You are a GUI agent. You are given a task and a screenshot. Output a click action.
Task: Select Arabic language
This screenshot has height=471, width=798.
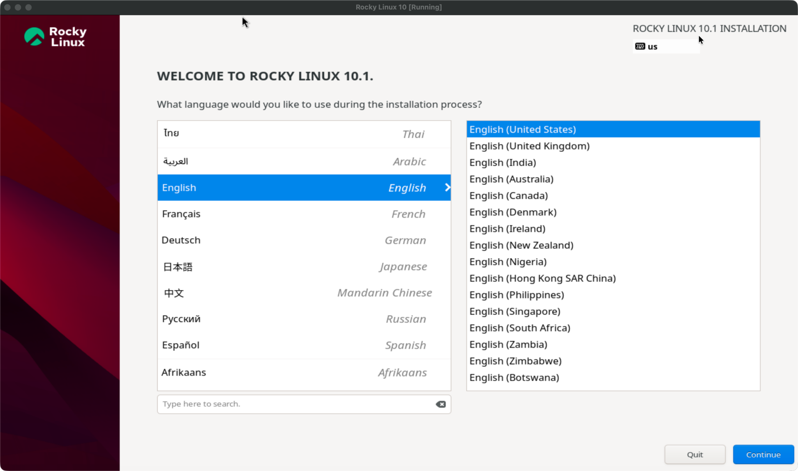(304, 161)
